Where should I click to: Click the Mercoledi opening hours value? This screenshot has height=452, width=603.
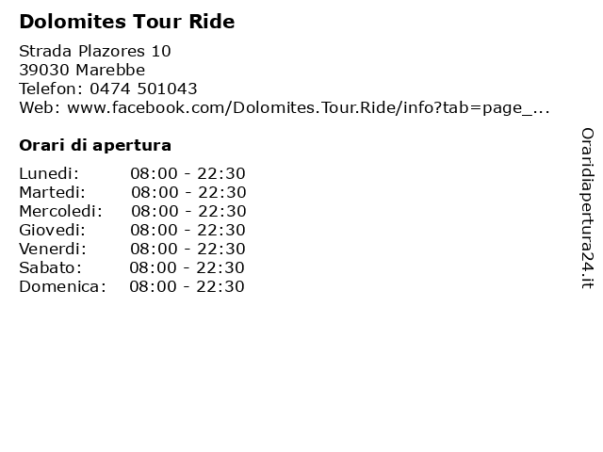pyautogui.click(x=188, y=211)
